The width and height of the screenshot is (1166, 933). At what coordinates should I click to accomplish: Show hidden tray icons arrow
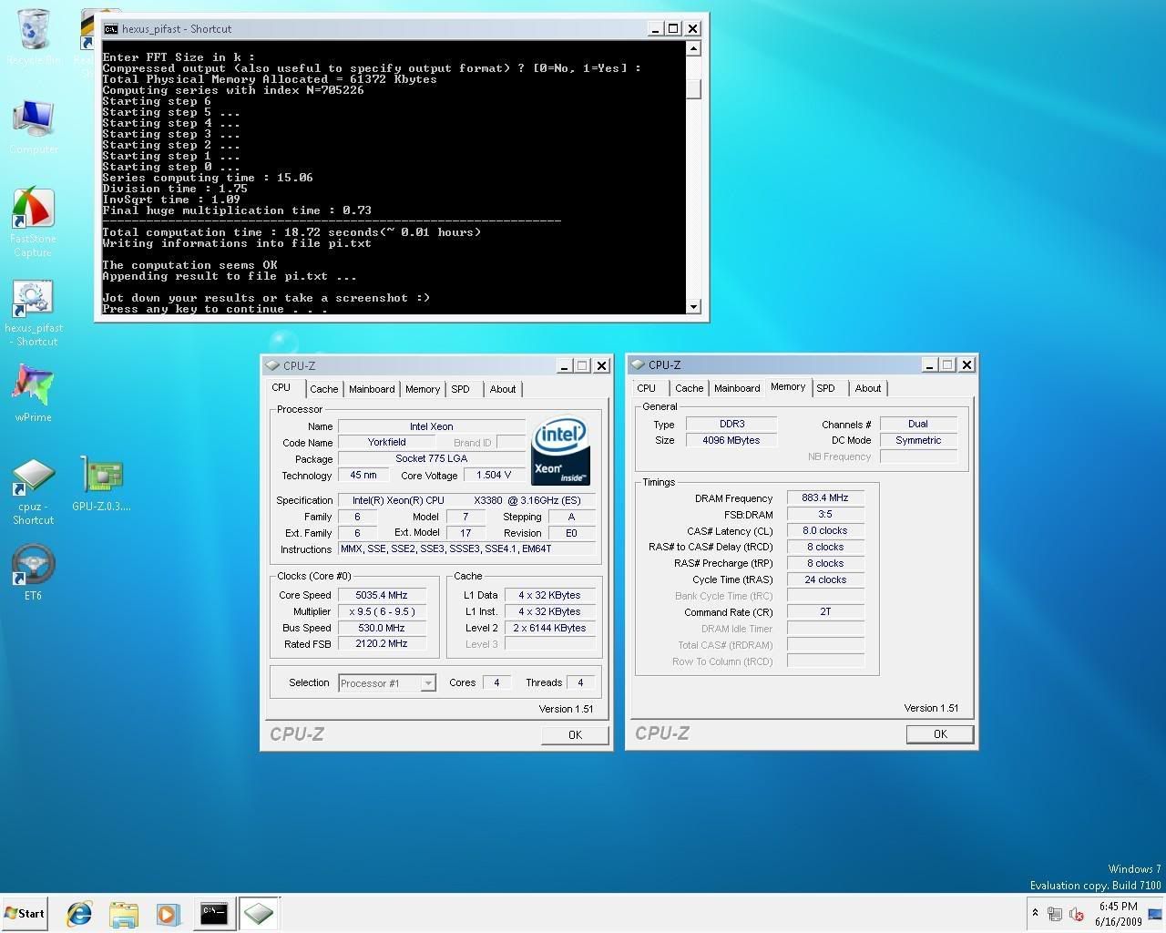[x=1035, y=913]
